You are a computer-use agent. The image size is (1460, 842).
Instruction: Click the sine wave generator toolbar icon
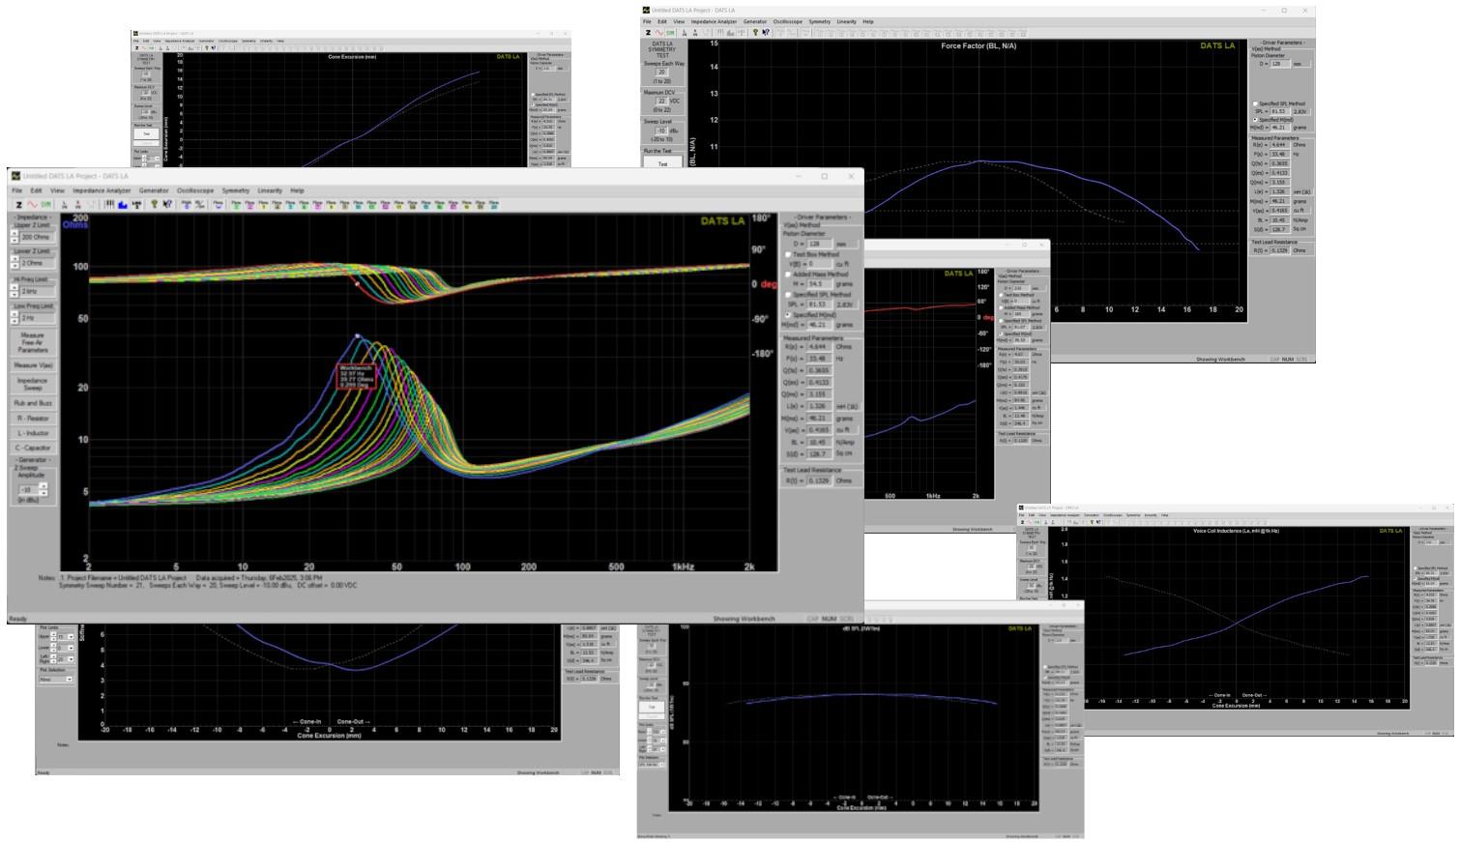pyautogui.click(x=31, y=204)
